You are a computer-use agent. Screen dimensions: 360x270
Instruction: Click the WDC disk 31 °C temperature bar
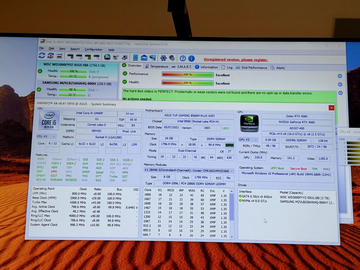coord(73,76)
